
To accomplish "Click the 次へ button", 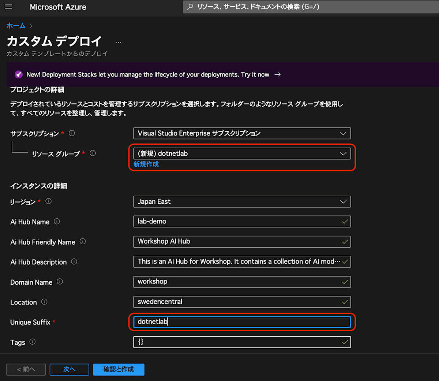I will 69,369.
